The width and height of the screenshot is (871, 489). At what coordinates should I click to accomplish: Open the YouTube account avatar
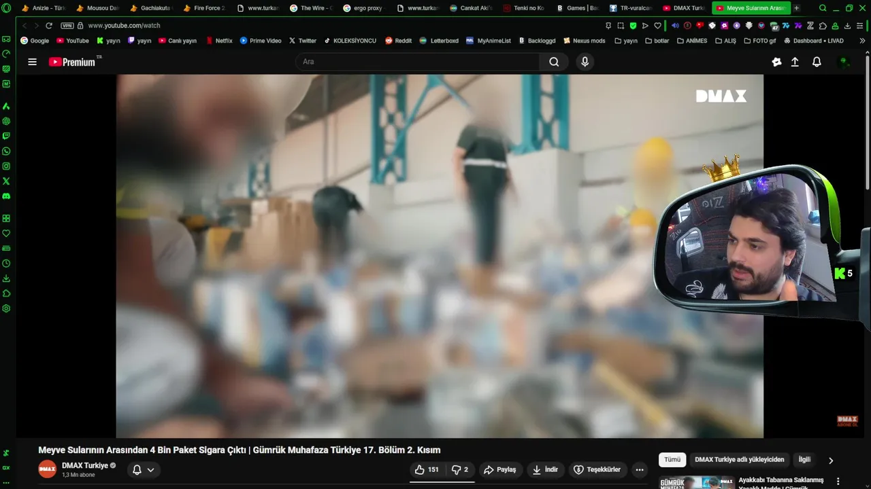tap(844, 62)
